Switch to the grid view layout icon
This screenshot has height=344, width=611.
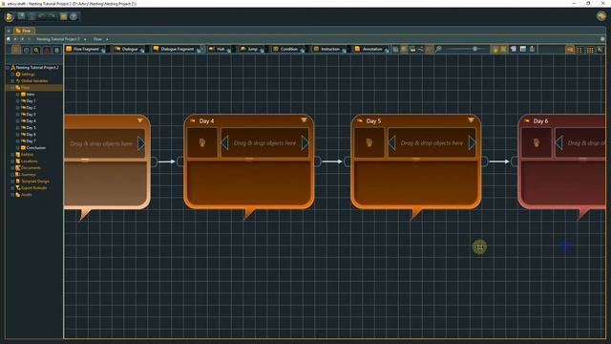tap(590, 50)
